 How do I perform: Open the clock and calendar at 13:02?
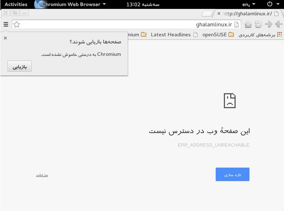tap(143, 4)
